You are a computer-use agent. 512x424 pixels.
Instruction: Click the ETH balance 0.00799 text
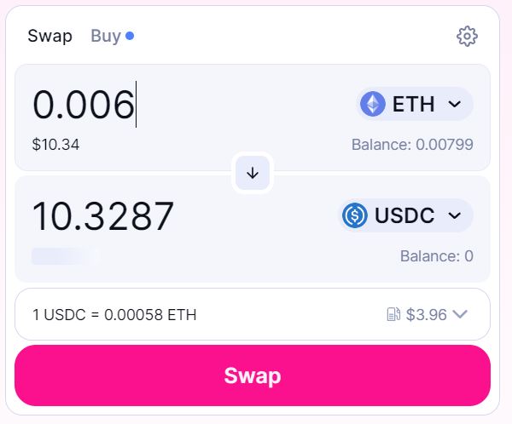412,145
